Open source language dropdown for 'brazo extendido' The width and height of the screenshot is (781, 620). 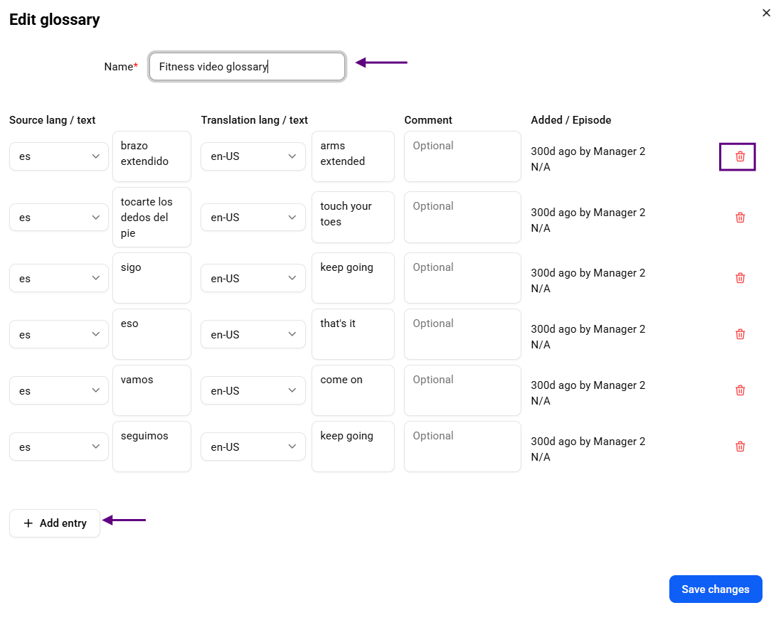(x=59, y=156)
